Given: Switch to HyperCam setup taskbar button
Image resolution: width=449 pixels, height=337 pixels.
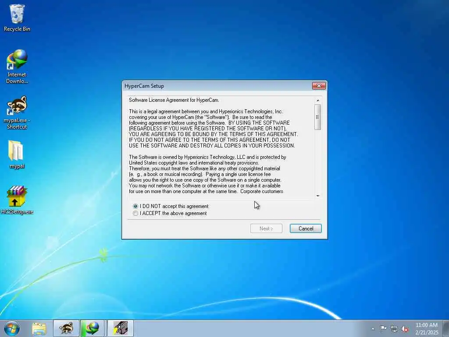Looking at the screenshot, I should coord(120,328).
